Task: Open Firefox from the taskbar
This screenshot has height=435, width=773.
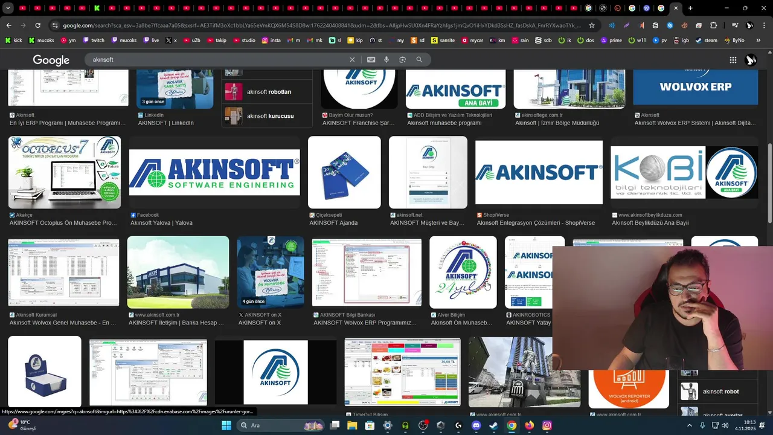Action: (530, 425)
